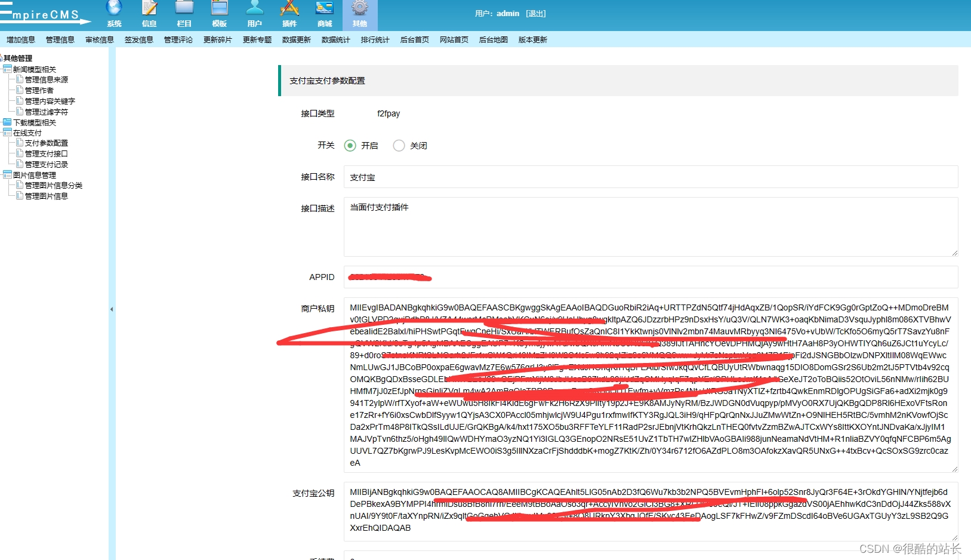This screenshot has width=971, height=560.
Task: Click the 支付宝支付参数配置 section header
Action: (619, 81)
